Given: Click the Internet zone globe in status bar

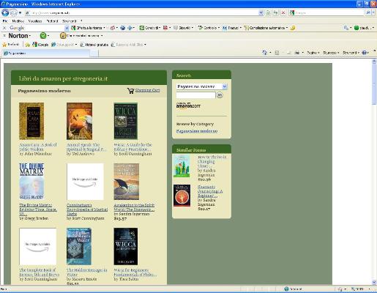Looking at the screenshot, I should [x=287, y=289].
